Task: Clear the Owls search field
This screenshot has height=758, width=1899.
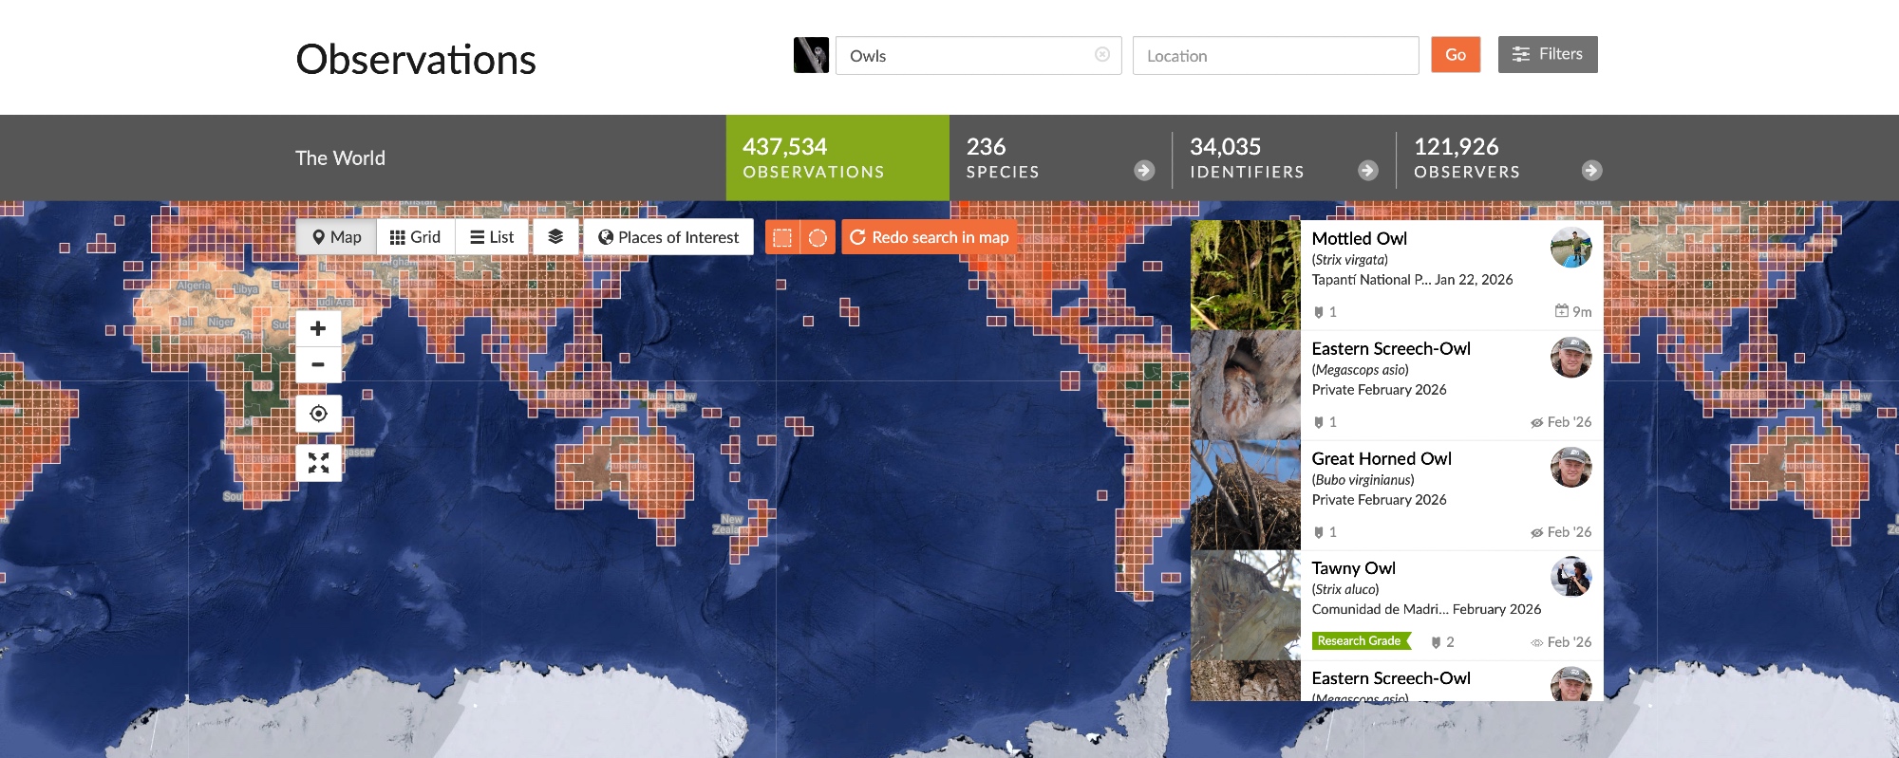Action: [x=1101, y=55]
